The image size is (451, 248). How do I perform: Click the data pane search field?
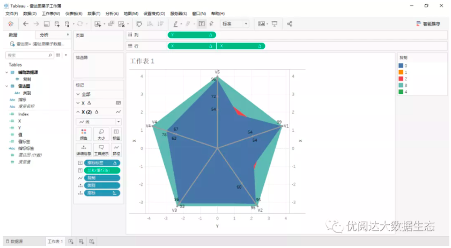point(29,55)
